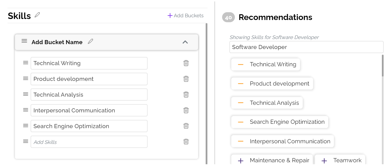Click the Add Buckets link
Screen dimensions: 389x168
pos(185,15)
